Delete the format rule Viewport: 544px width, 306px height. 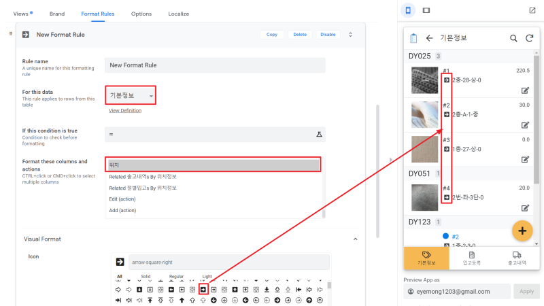click(300, 35)
